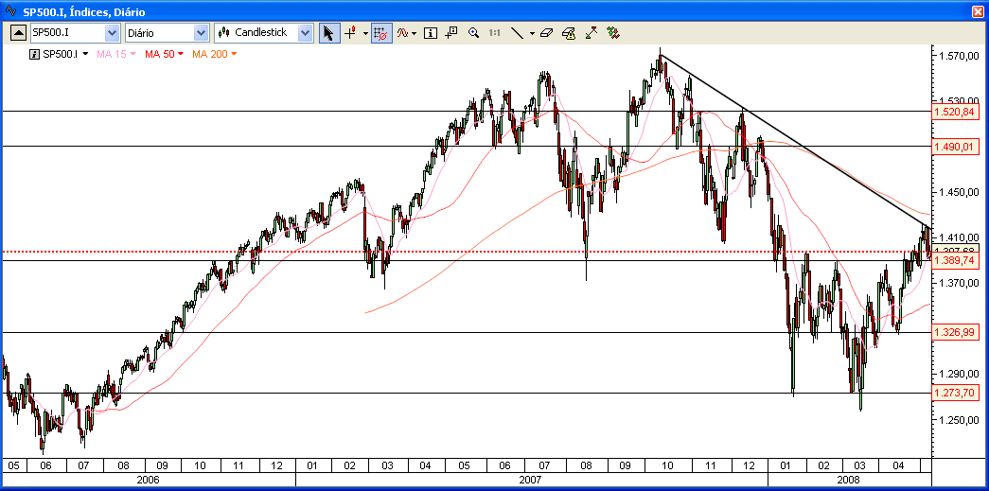
Task: Click the collapse toolbar up-arrow button
Action: click(19, 33)
